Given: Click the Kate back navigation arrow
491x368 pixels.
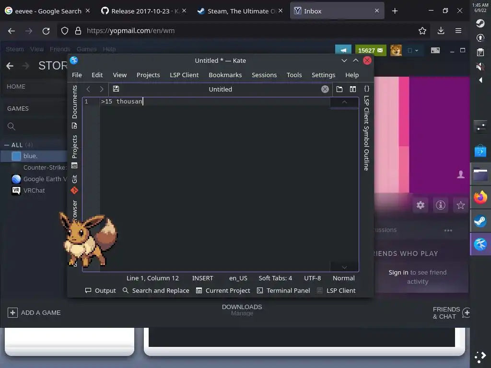Looking at the screenshot, I should (88, 89).
